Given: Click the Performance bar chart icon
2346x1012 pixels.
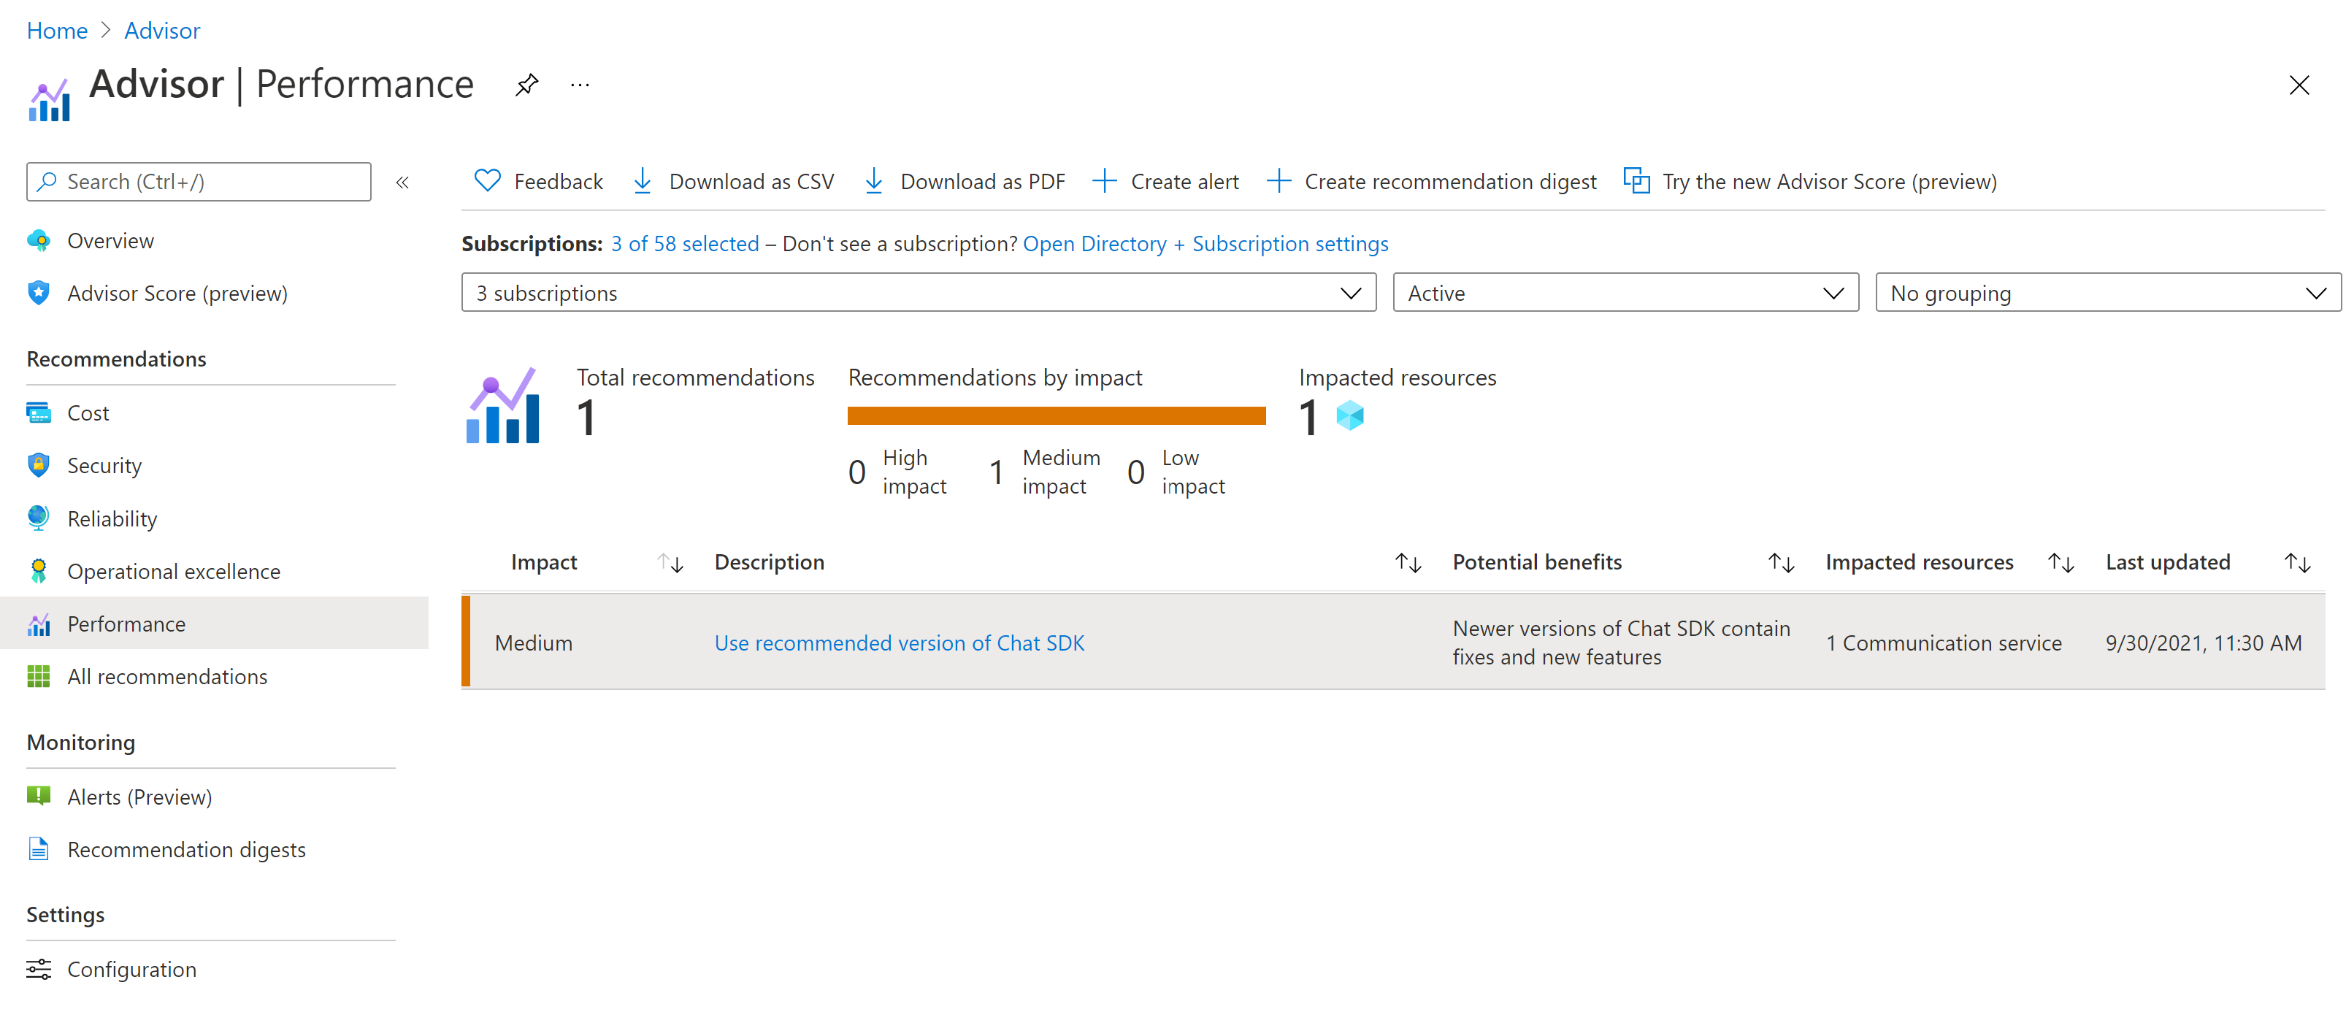Looking at the screenshot, I should click(40, 623).
